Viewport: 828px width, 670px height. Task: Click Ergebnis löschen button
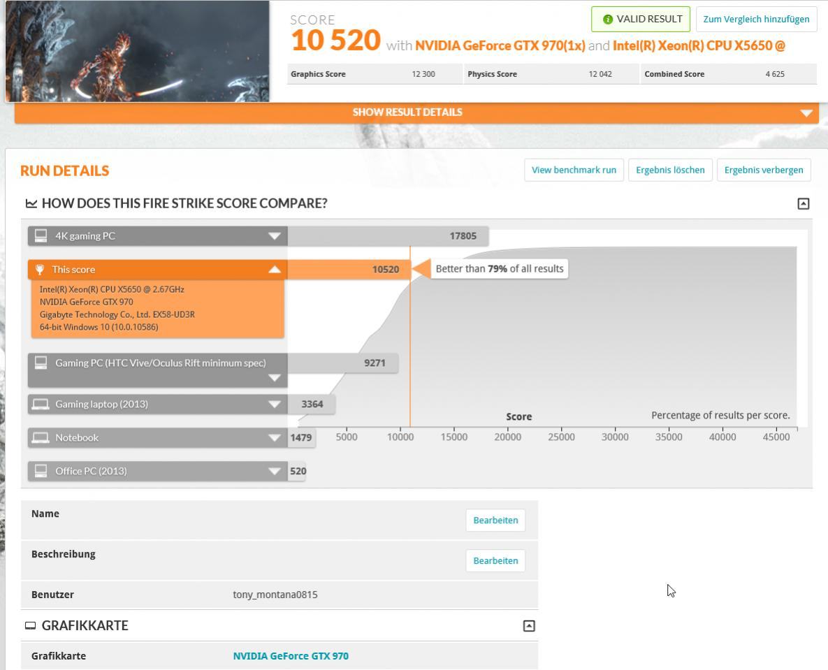tap(670, 170)
